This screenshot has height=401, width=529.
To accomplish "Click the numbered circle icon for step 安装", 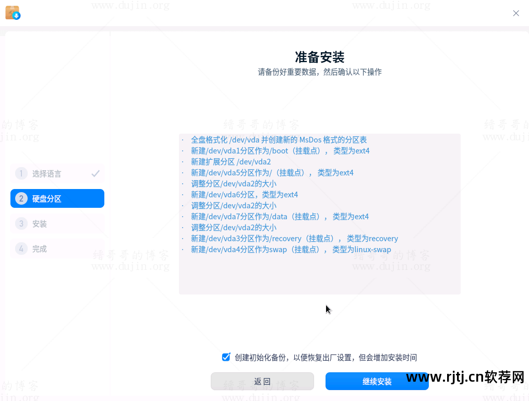I will (x=21, y=223).
